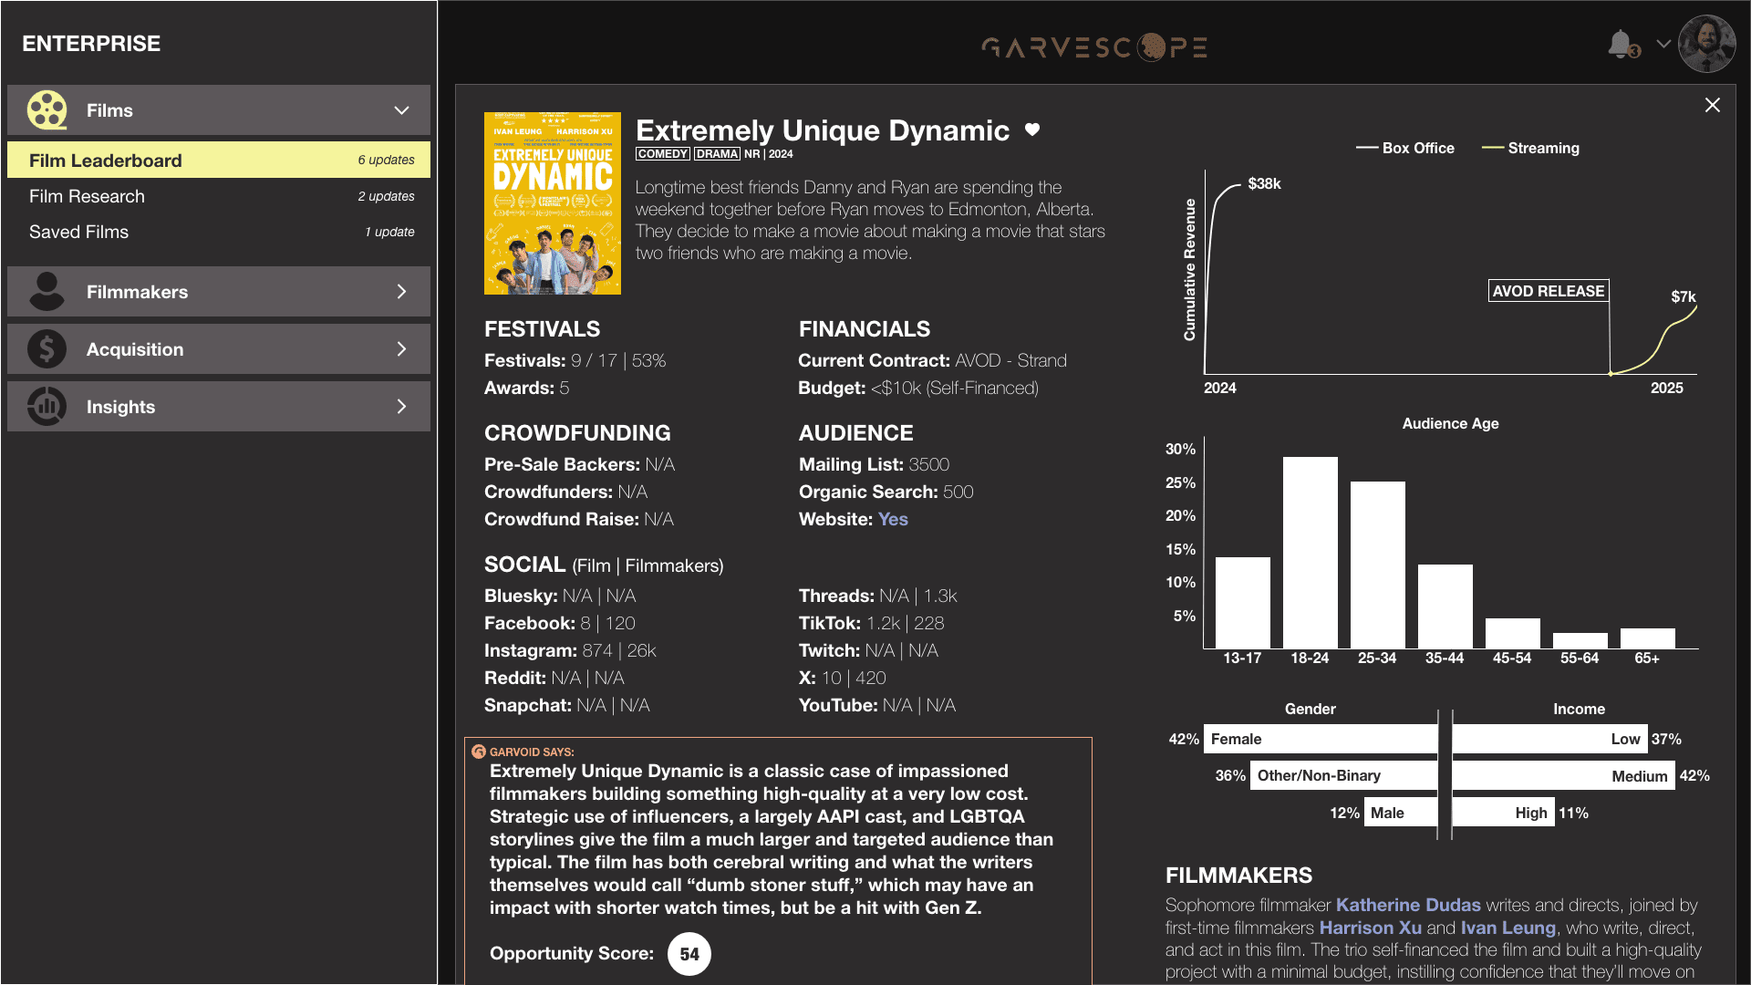
Task: Click the '1 update' badge
Action: pyautogui.click(x=389, y=232)
